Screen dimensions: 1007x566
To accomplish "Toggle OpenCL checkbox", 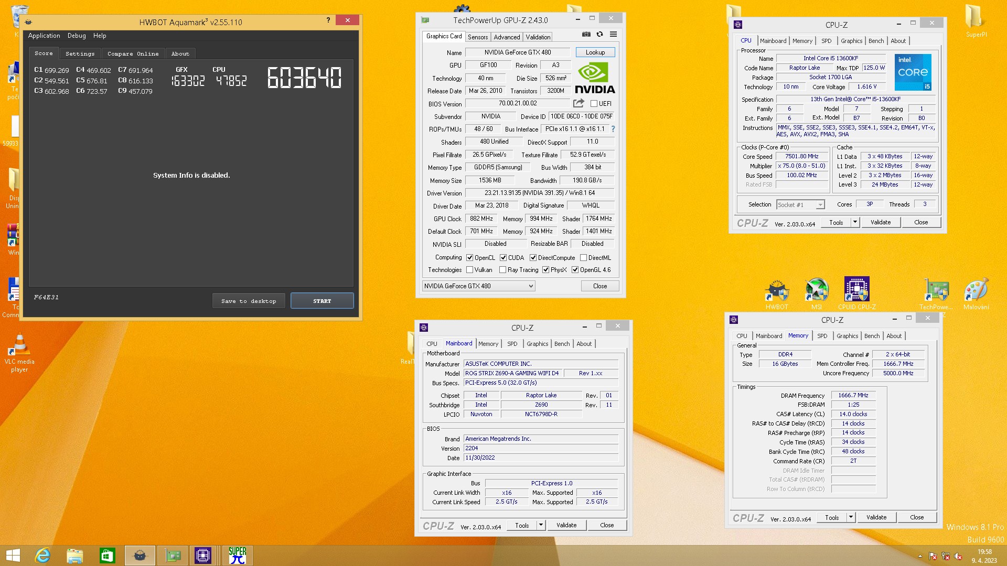I will coord(469,258).
